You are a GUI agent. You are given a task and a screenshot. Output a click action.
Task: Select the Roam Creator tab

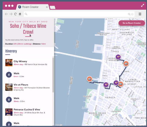pos(33,7)
